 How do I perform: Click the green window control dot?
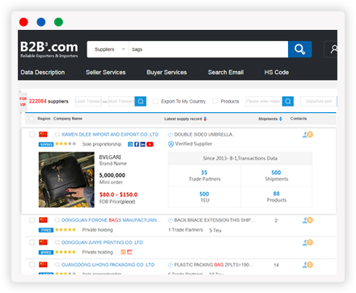point(58,22)
